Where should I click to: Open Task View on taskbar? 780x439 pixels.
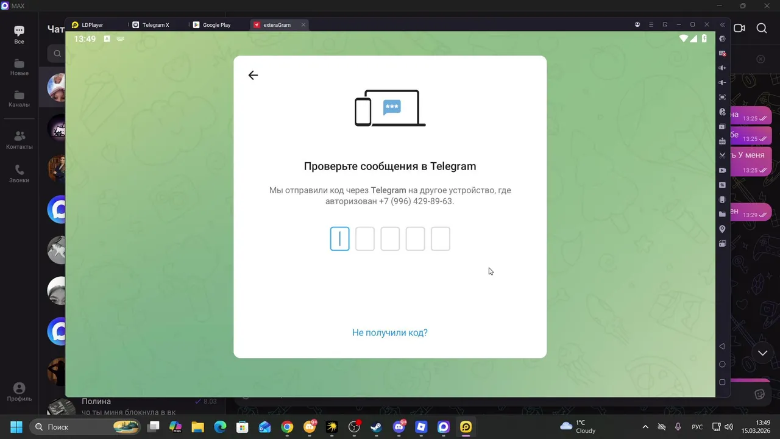pyautogui.click(x=154, y=427)
